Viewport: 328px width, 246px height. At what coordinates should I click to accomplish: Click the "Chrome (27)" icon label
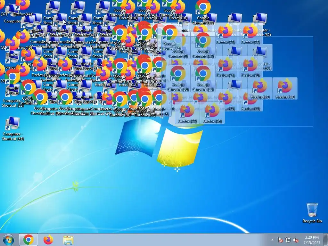[x=145, y=115]
